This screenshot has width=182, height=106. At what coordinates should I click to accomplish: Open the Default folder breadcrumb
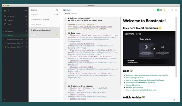click(67, 10)
